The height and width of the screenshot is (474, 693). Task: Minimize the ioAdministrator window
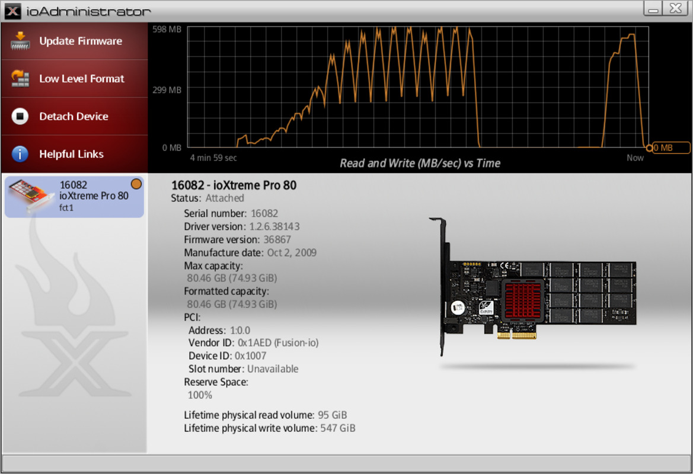[x=653, y=9]
